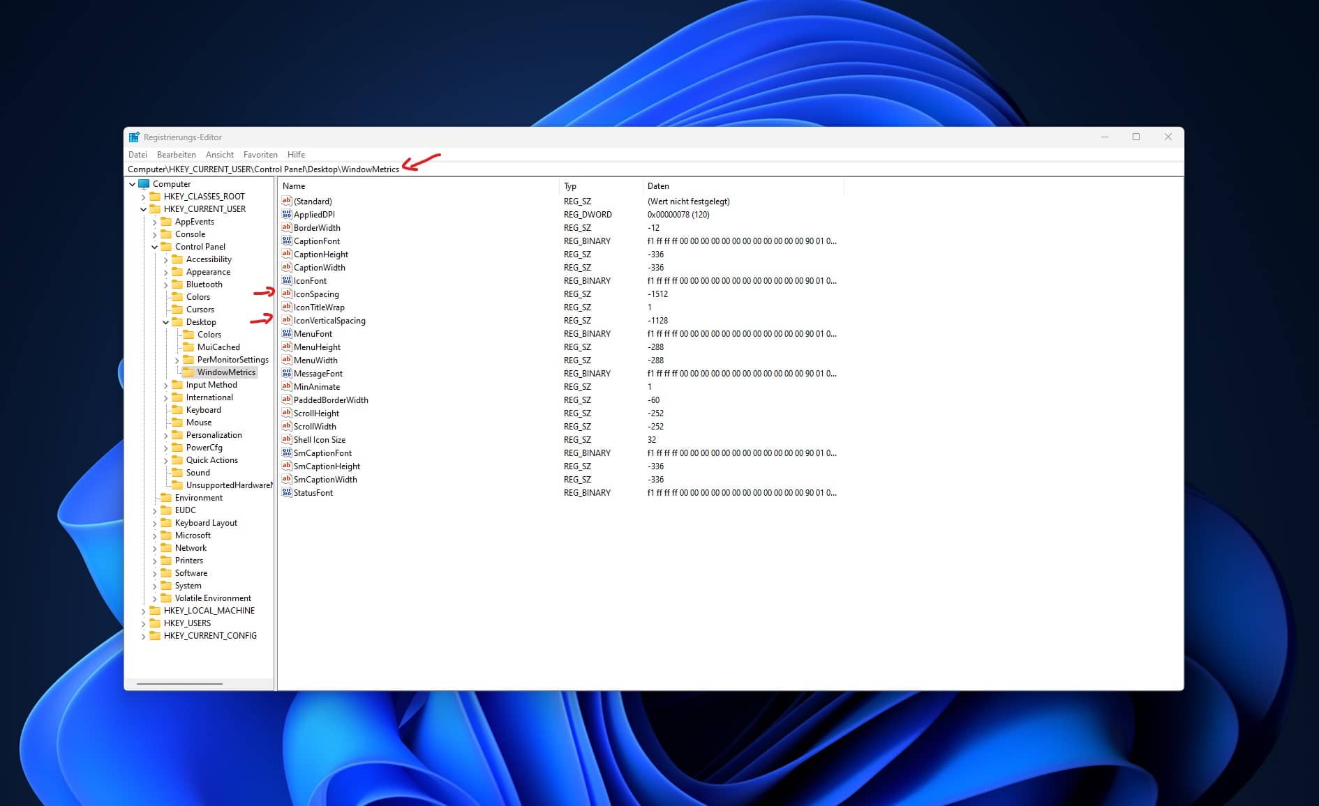Viewport: 1319px width, 806px height.
Task: Select the Quick Actions key
Action: point(211,460)
